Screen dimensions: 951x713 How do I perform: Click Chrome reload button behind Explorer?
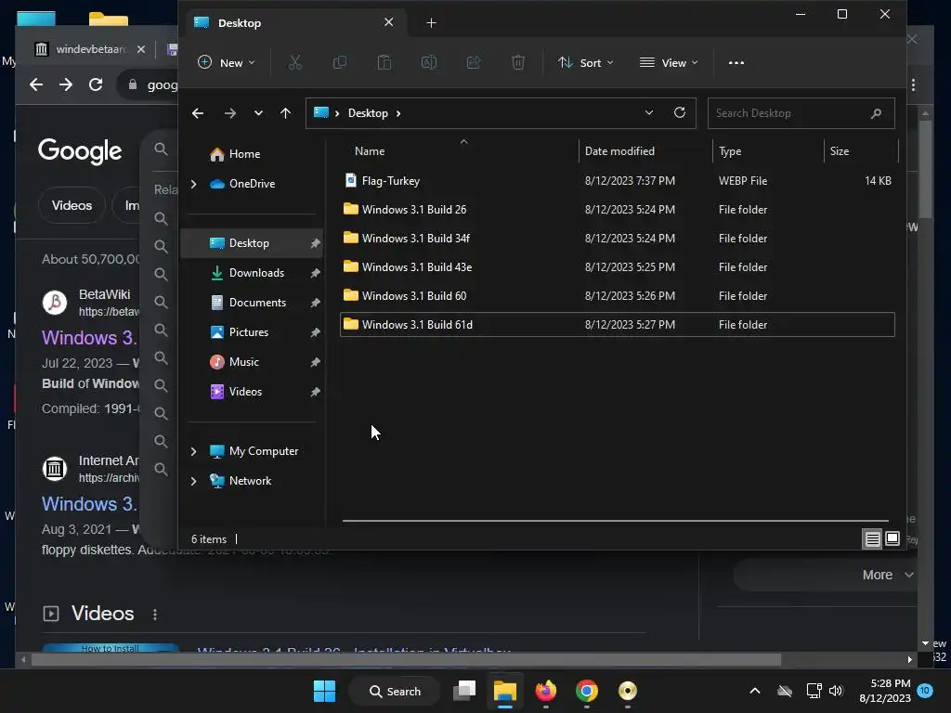point(96,84)
